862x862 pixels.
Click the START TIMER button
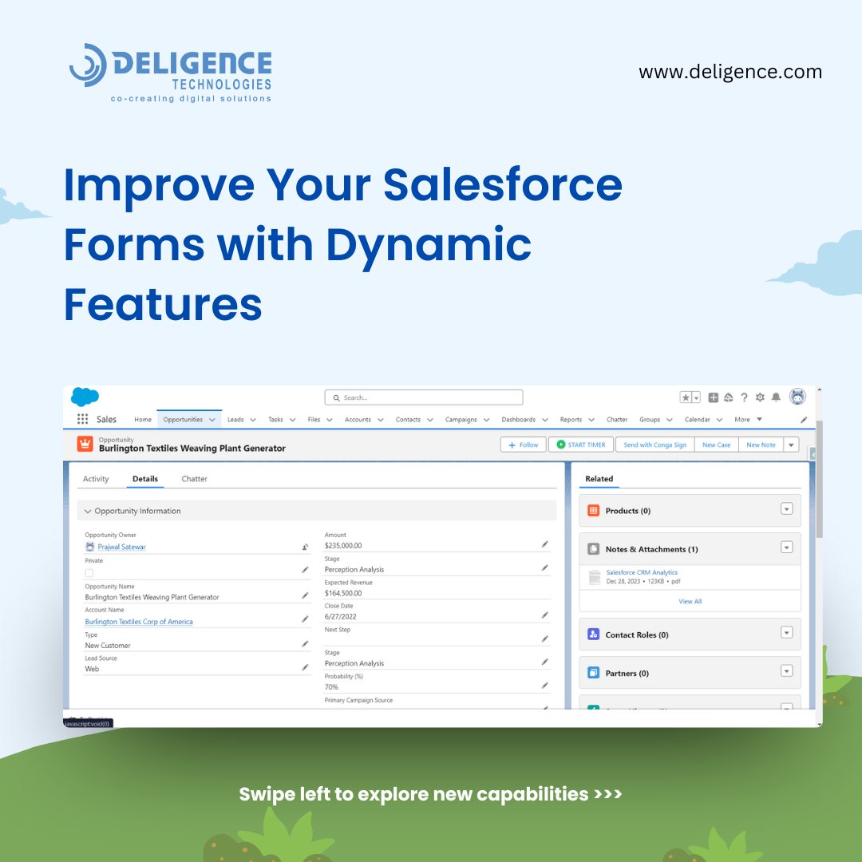coord(581,445)
